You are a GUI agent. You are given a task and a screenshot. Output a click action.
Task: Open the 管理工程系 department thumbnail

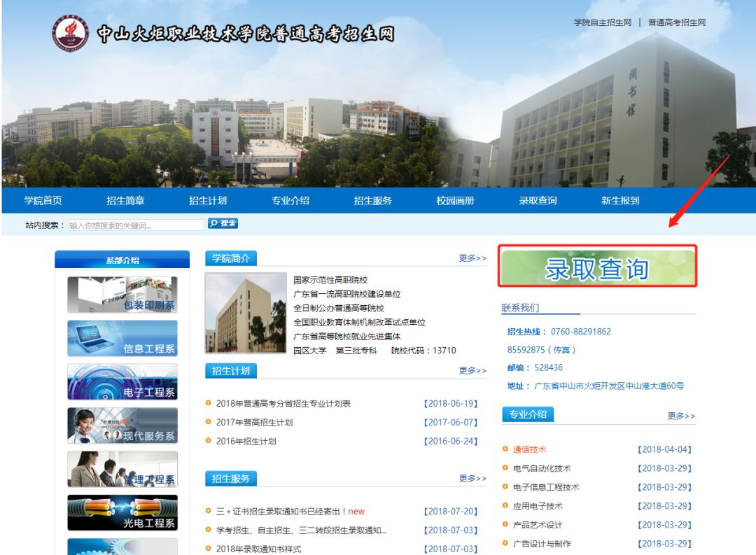[x=122, y=469]
